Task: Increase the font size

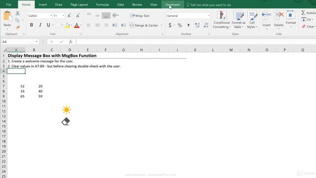Action: [69, 16]
